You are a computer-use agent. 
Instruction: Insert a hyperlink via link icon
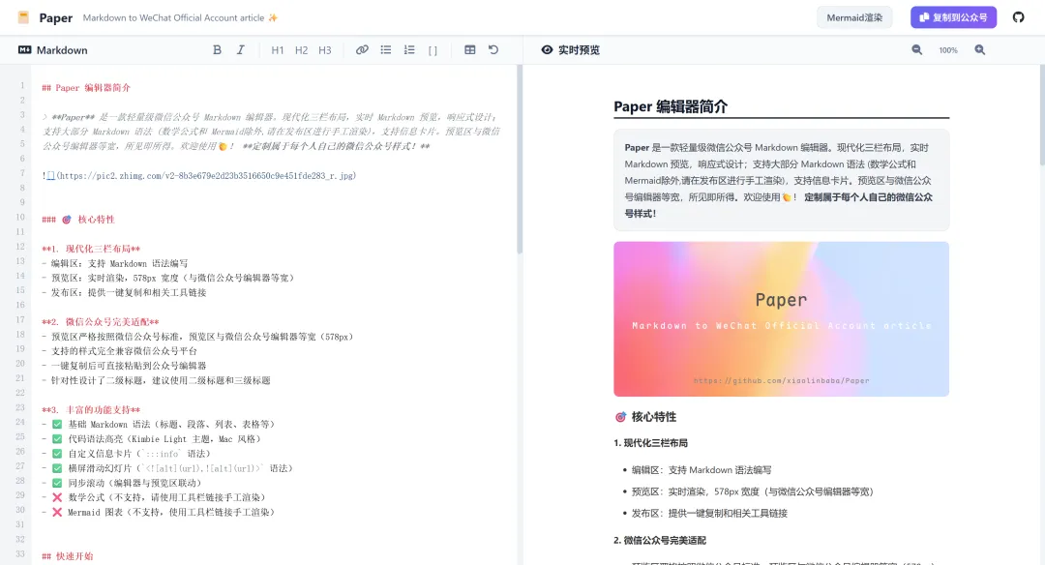click(x=362, y=50)
